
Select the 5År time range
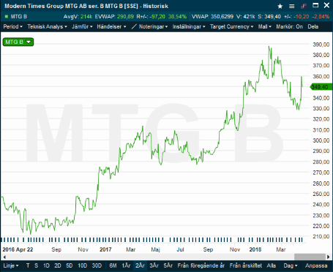168,265
